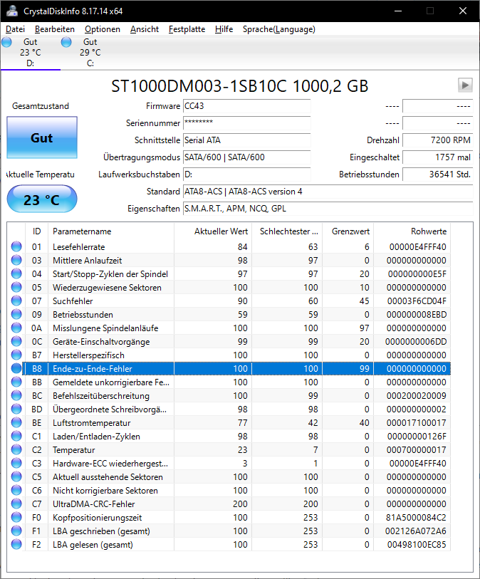The width and height of the screenshot is (480, 579).
Task: Click the Gut health status button
Action: pyautogui.click(x=41, y=137)
